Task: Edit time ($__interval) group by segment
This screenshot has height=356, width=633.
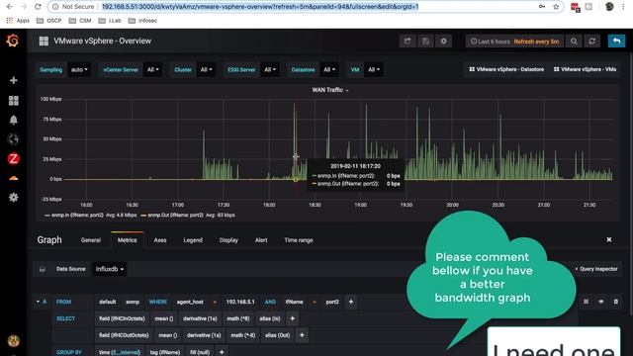Action: click(x=120, y=352)
